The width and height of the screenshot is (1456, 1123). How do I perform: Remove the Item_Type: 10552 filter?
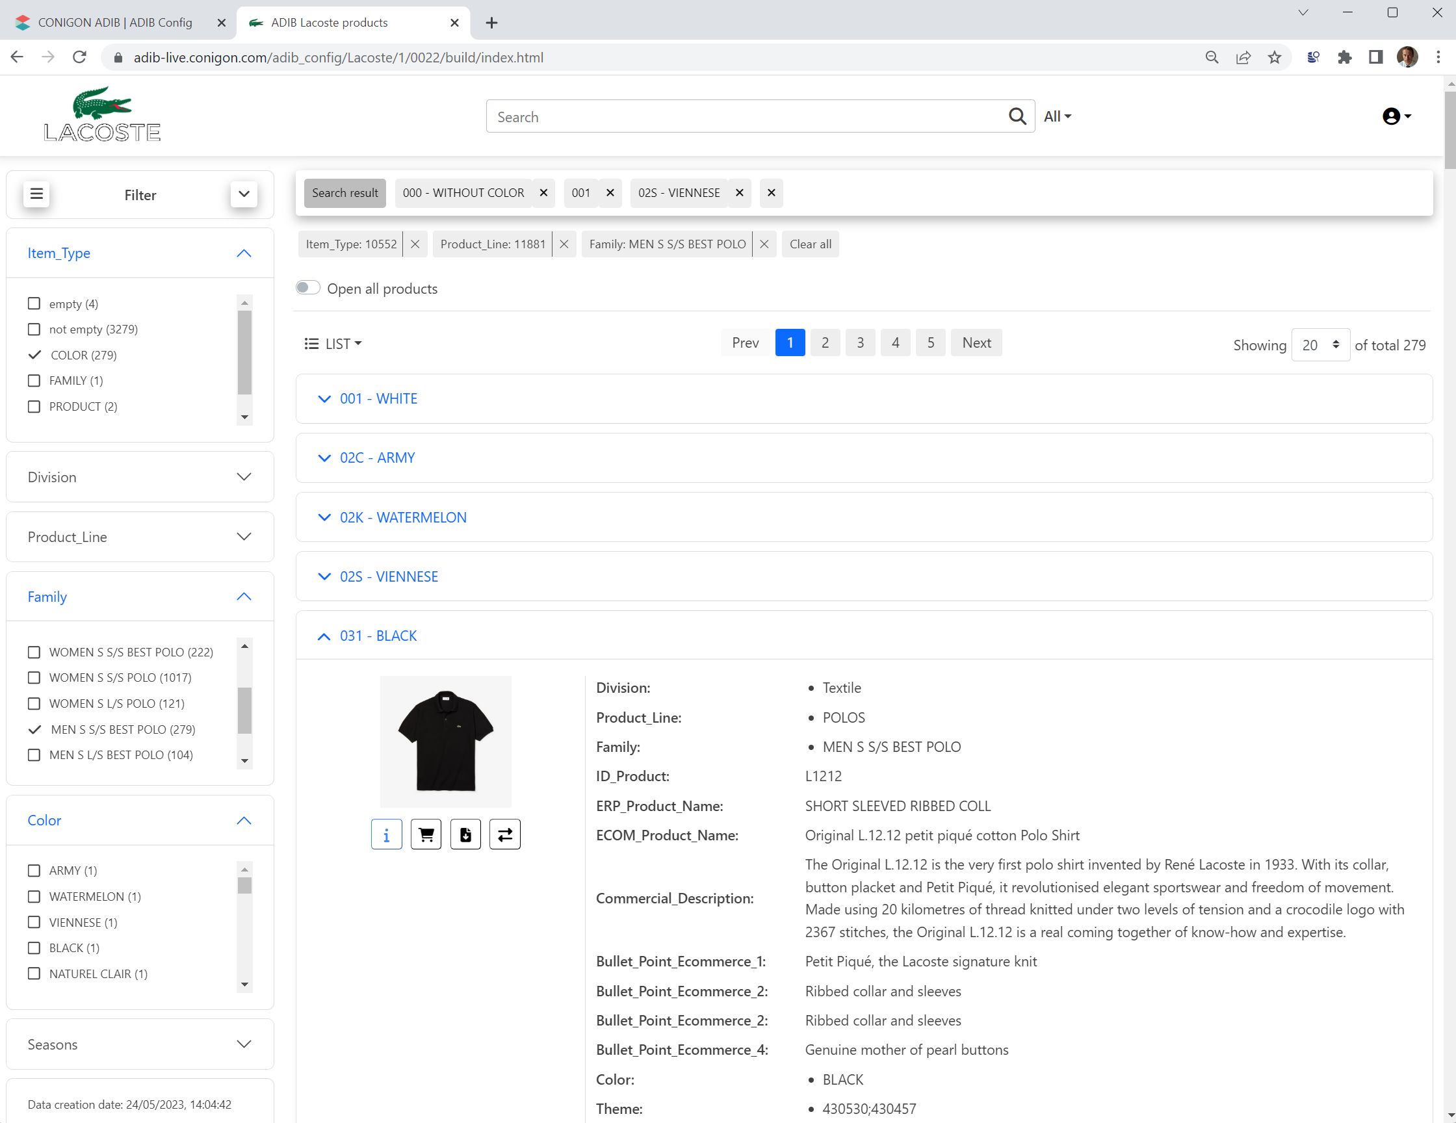415,244
